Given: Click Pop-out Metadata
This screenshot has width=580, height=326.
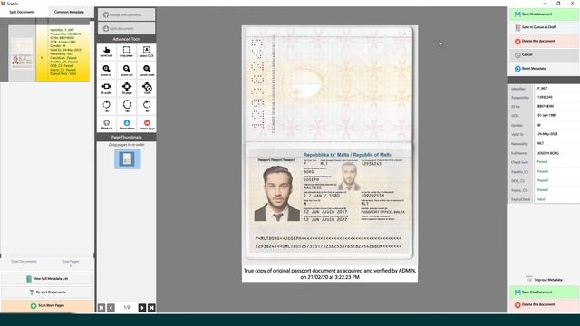Looking at the screenshot, I should [x=544, y=280].
